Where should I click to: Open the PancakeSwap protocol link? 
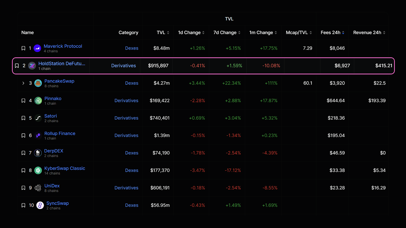(x=59, y=81)
